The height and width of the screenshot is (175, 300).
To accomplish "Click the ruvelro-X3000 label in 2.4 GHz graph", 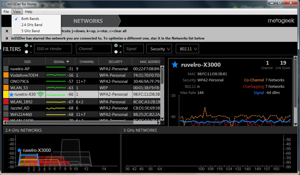I will point(37,150).
